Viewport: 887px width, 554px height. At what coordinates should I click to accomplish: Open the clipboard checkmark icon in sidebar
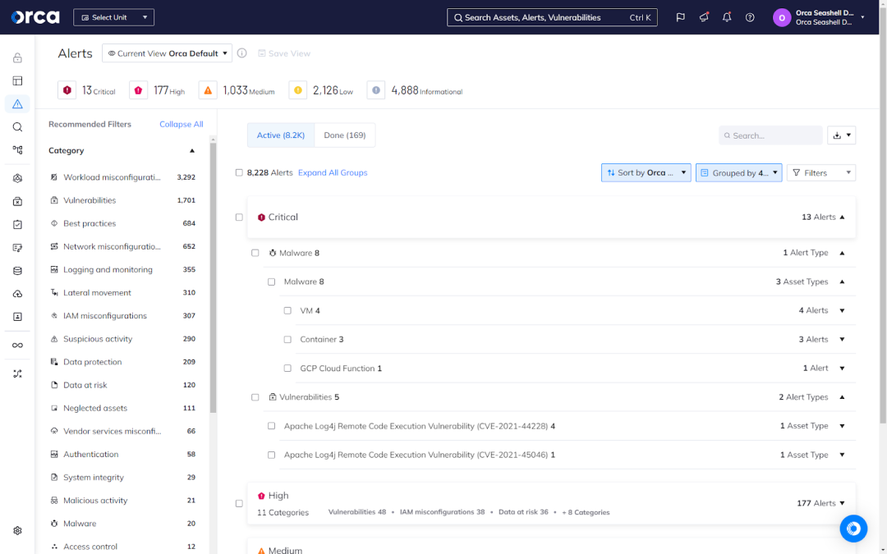(x=17, y=224)
